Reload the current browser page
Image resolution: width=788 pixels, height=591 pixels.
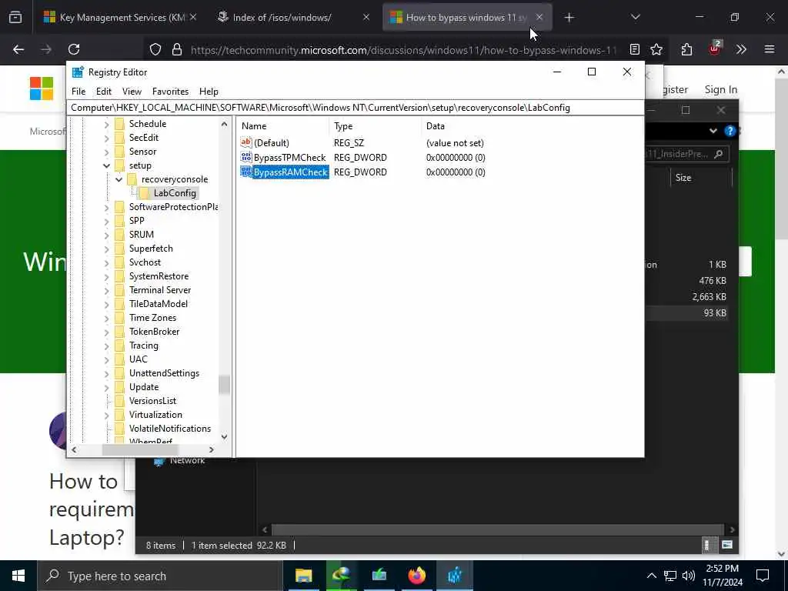click(x=74, y=49)
